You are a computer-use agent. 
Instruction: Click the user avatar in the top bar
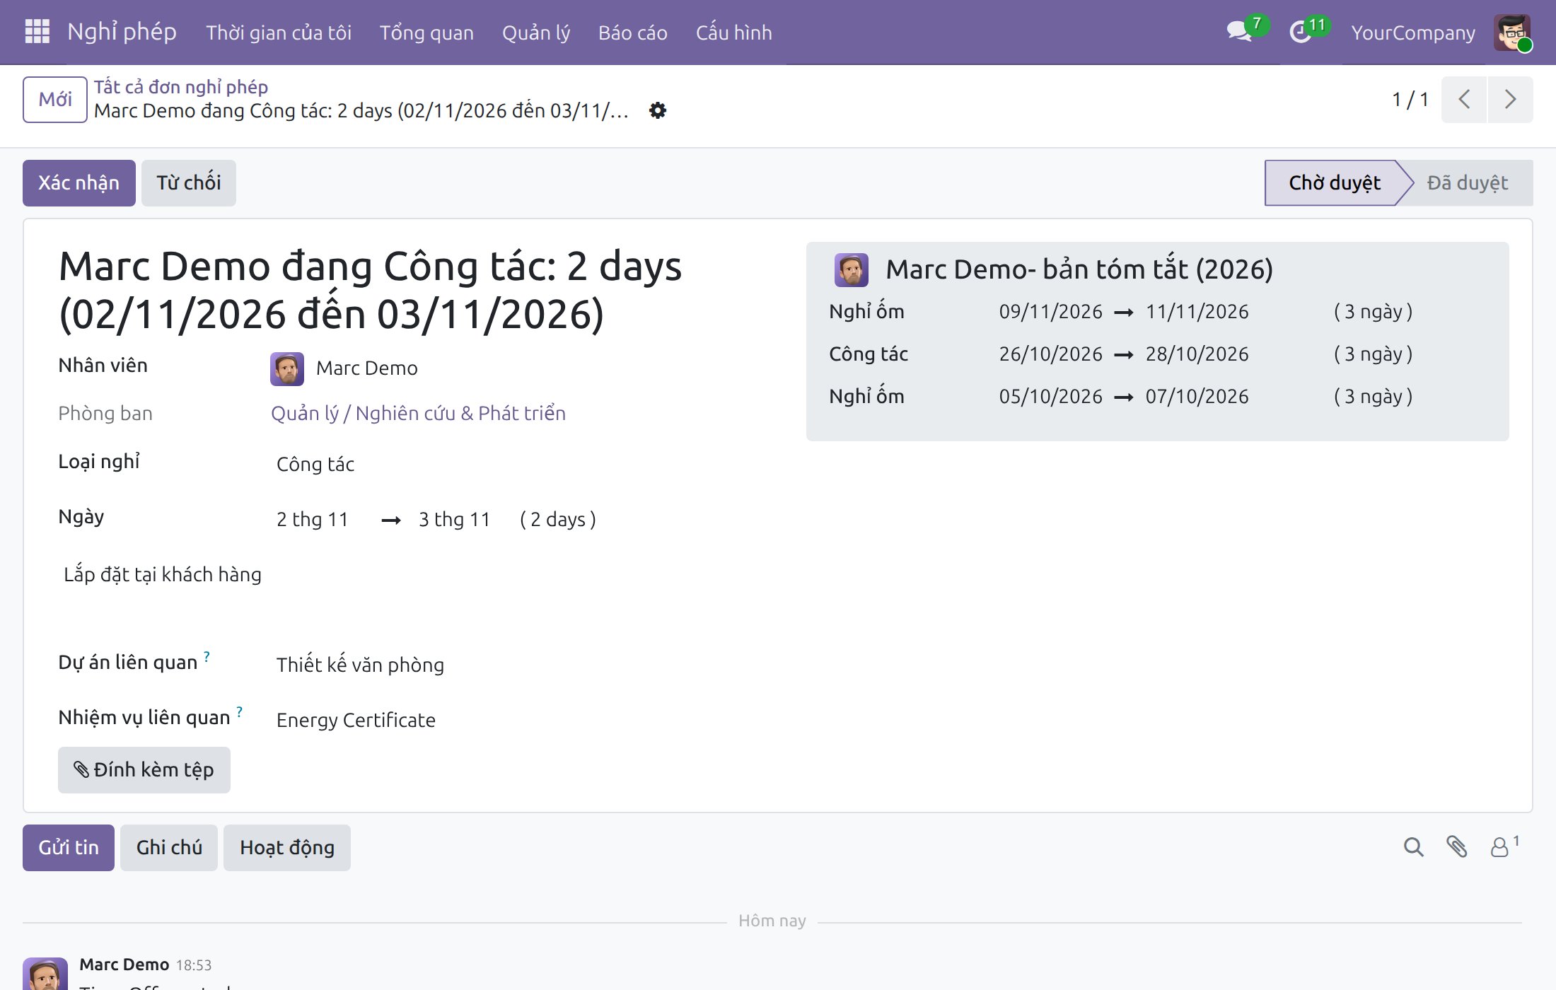point(1512,33)
